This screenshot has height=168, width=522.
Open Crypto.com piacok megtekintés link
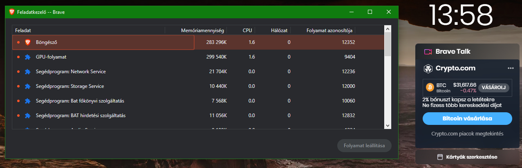pyautogui.click(x=467, y=133)
